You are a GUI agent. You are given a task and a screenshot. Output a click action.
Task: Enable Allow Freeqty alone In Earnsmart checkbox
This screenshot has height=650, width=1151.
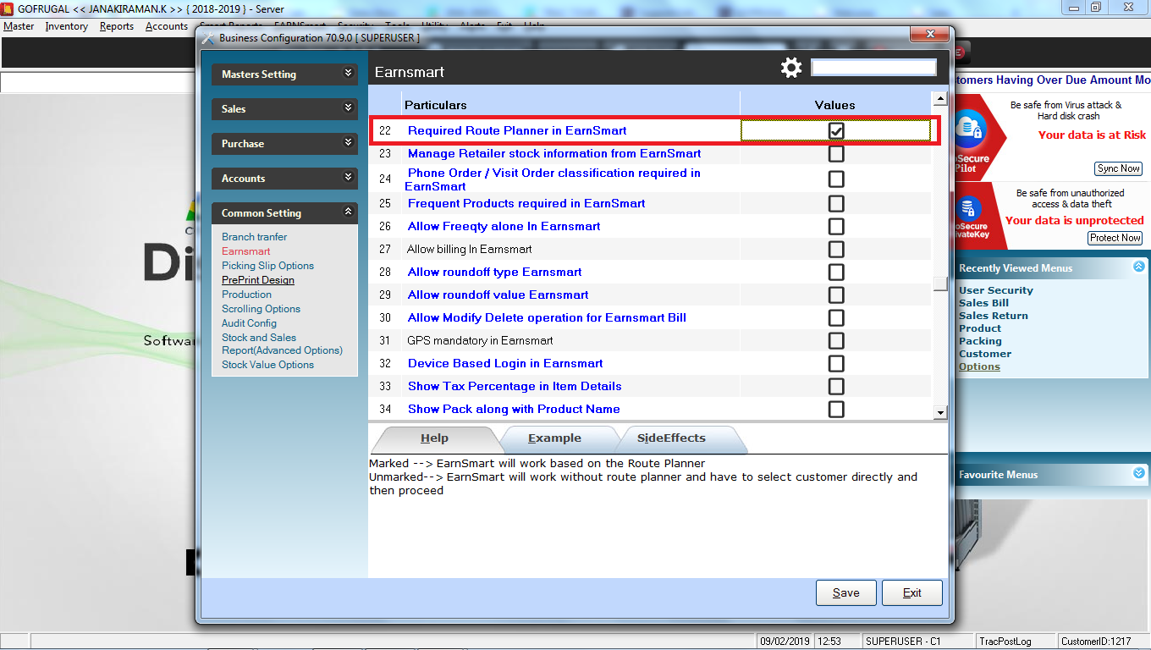coord(836,227)
